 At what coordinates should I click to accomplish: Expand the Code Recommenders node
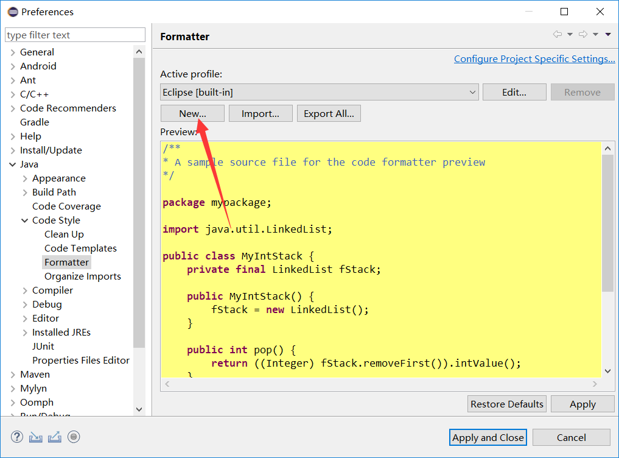pos(13,108)
